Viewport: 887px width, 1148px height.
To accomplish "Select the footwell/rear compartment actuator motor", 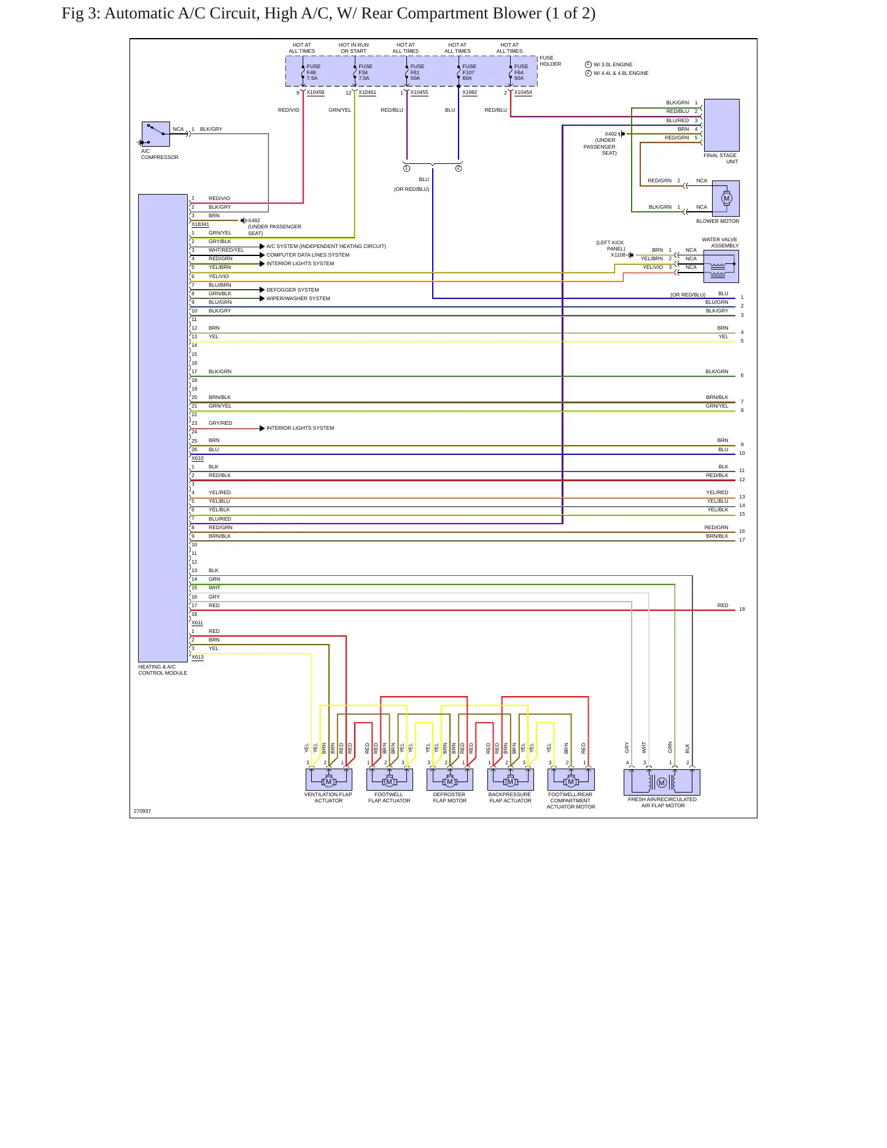I will (571, 780).
